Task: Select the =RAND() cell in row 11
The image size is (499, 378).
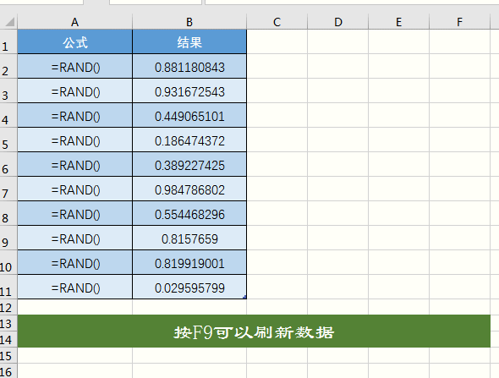Action: 74,287
